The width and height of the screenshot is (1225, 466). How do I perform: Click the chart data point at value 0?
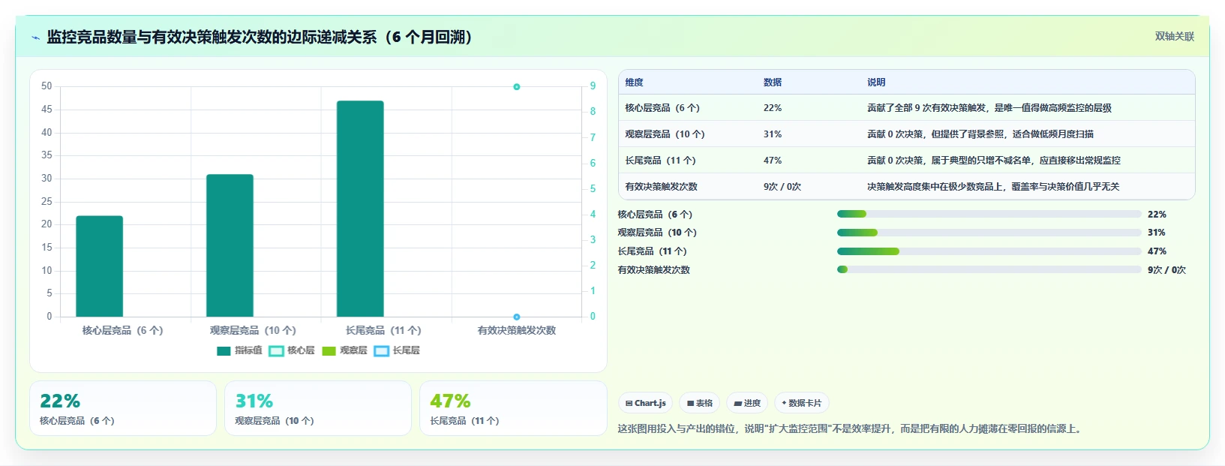[517, 317]
